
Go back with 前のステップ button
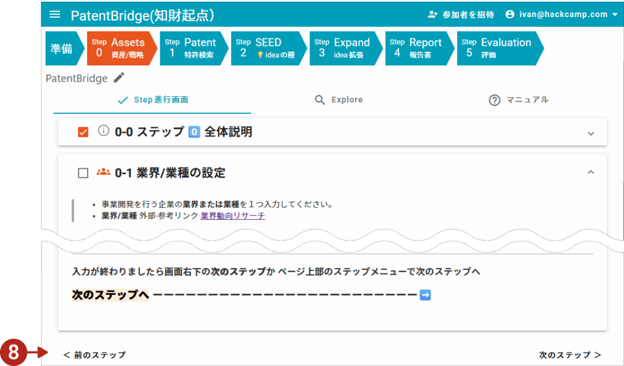click(x=94, y=354)
